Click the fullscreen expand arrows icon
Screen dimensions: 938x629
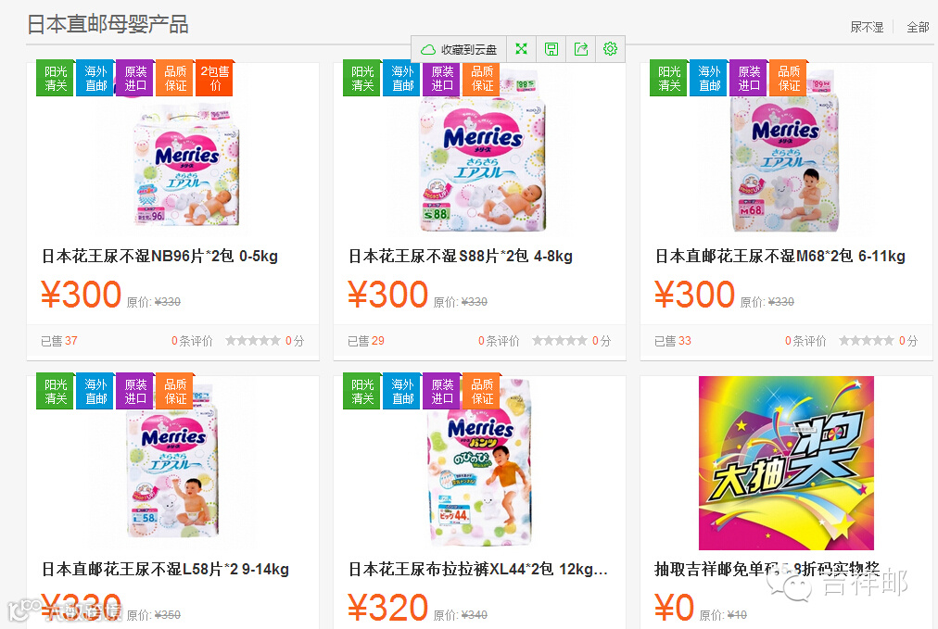click(x=521, y=49)
